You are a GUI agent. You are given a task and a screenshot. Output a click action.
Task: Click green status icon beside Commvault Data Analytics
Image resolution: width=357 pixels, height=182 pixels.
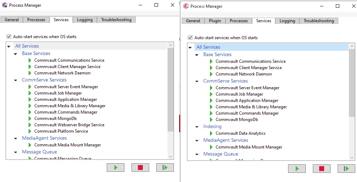point(211,133)
